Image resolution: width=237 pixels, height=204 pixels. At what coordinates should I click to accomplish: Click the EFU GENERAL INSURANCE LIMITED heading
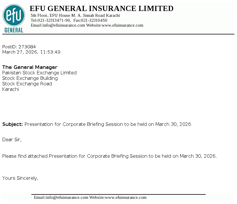pos(102,9)
